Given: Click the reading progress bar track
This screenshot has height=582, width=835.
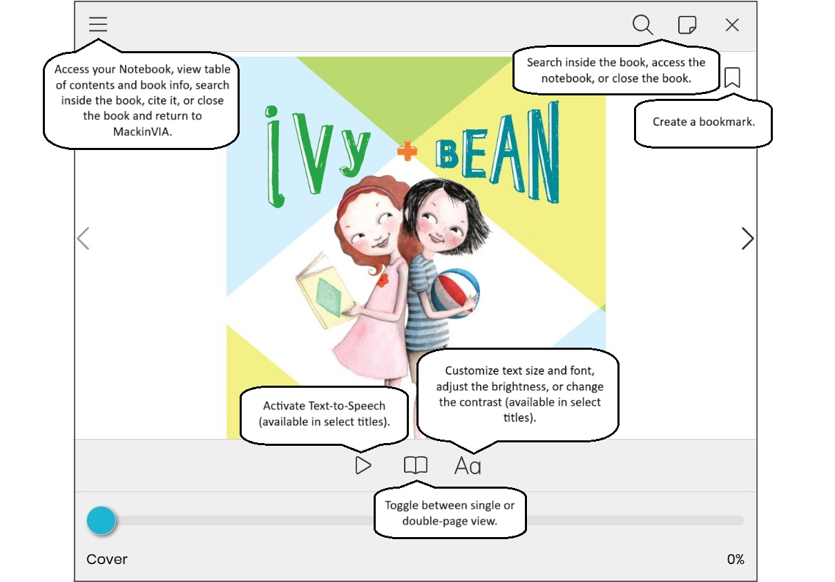Looking at the screenshot, I should pos(416,520).
